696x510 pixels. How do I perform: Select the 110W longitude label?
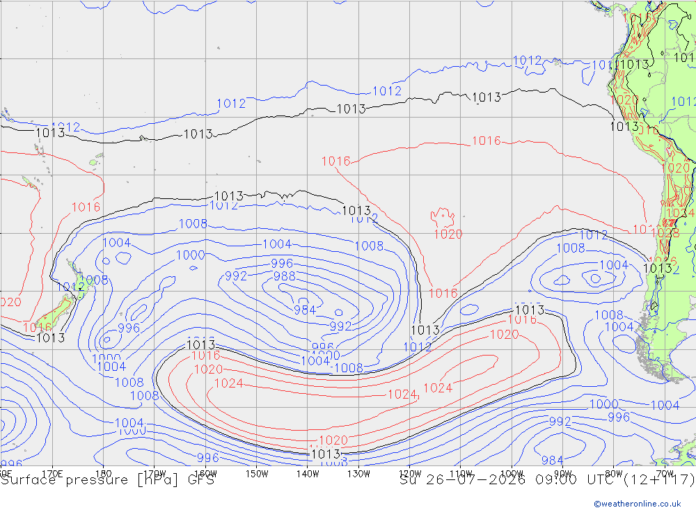point(461,474)
